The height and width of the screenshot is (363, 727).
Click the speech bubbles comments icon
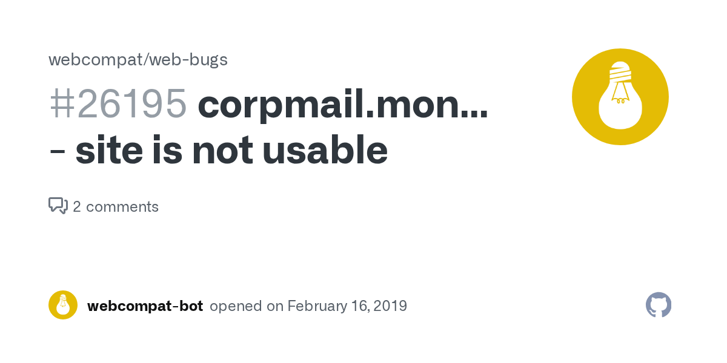[58, 206]
